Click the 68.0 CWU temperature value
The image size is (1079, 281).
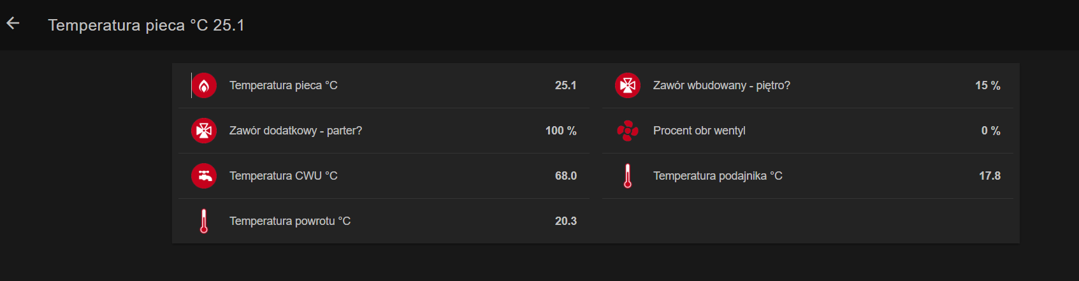566,176
